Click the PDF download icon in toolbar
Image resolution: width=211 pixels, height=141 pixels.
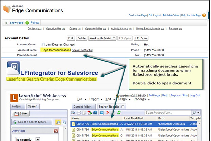tap(90, 113)
